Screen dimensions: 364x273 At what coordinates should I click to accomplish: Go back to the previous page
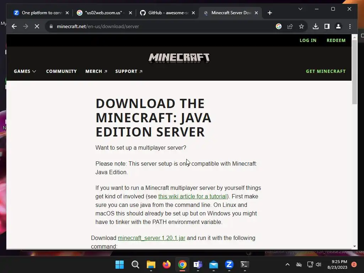(x=14, y=26)
